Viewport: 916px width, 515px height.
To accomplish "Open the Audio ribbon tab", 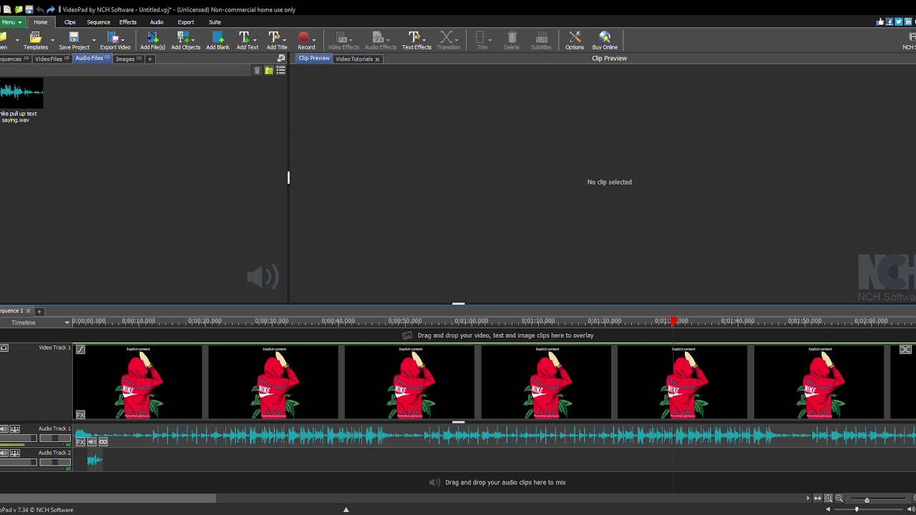I will [157, 22].
